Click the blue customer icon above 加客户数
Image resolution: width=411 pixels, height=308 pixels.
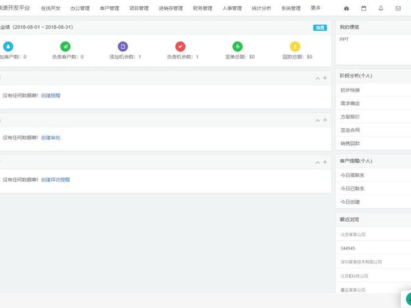point(8,47)
